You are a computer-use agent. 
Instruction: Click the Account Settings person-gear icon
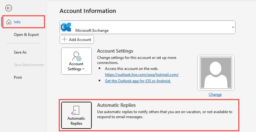76,56
